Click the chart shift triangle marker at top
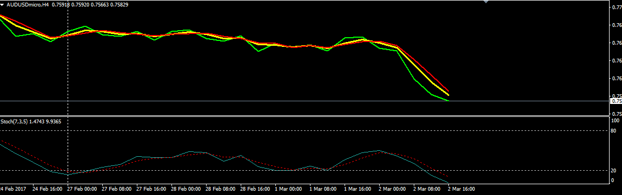 [x=486, y=2]
